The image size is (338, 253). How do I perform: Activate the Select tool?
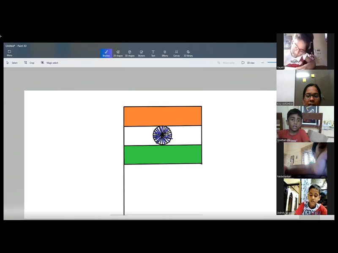pyautogui.click(x=12, y=63)
